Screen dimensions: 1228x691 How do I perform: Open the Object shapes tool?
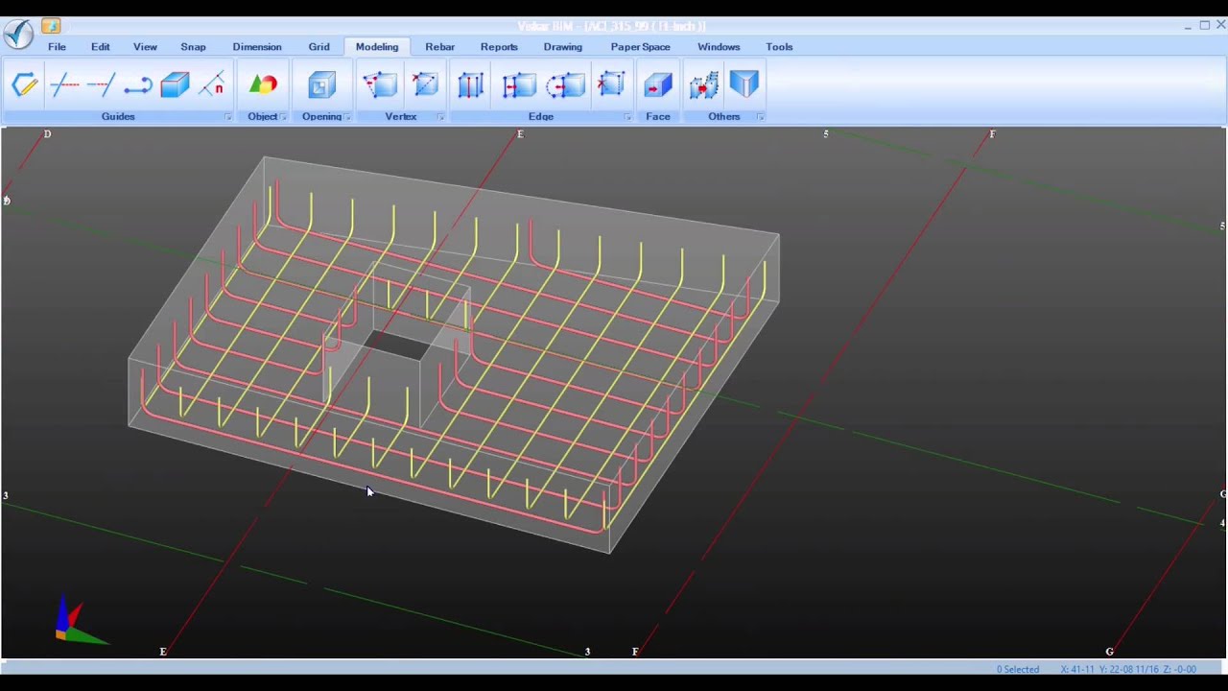[x=263, y=85]
